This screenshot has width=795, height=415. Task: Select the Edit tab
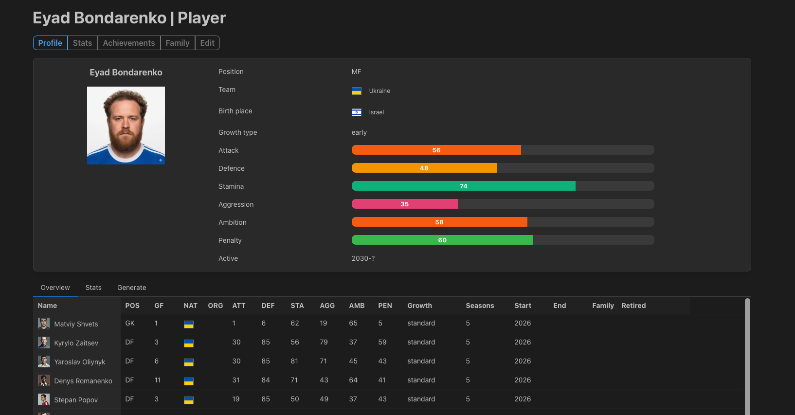click(207, 43)
